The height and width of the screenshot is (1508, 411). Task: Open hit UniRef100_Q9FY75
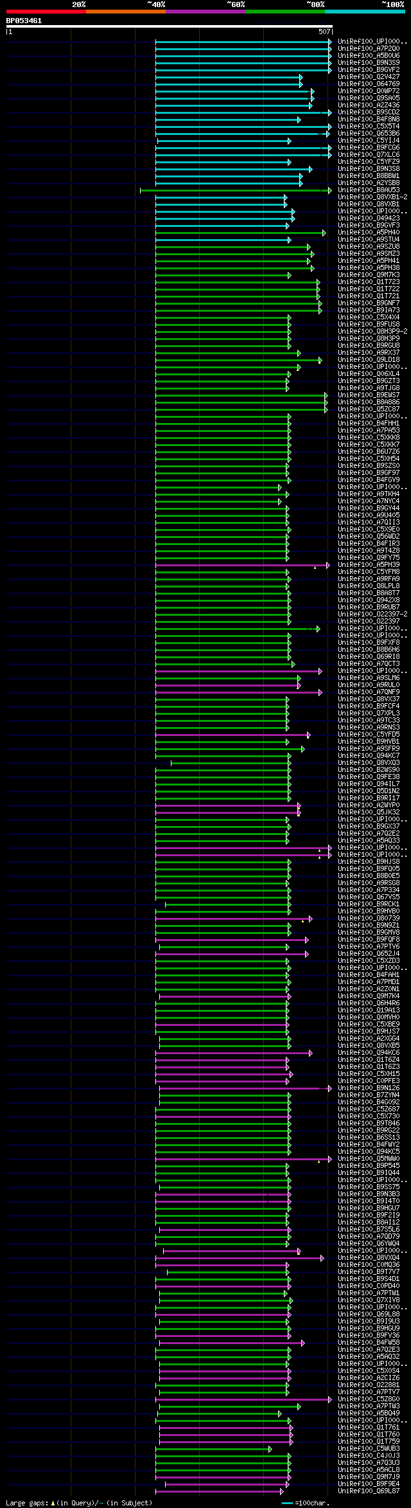[369, 557]
